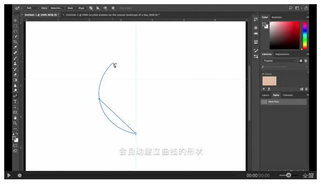Click the Selection... button
321x184 pixels.
(x=56, y=8)
